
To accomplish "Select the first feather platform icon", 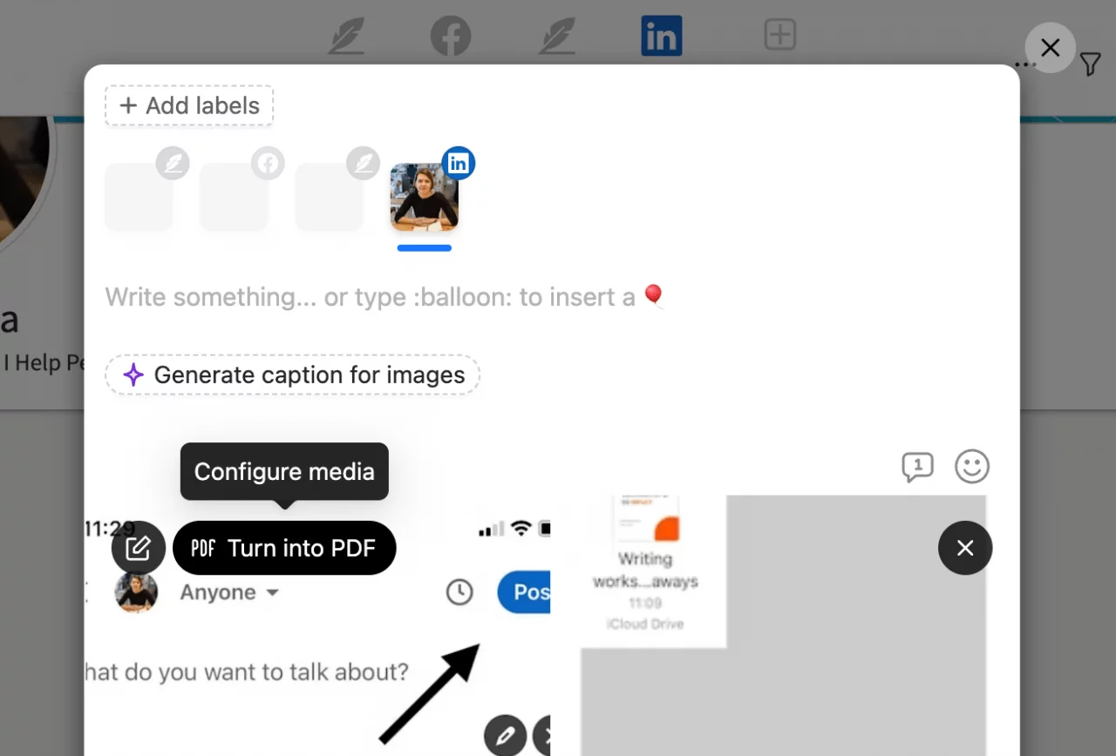I will (345, 35).
